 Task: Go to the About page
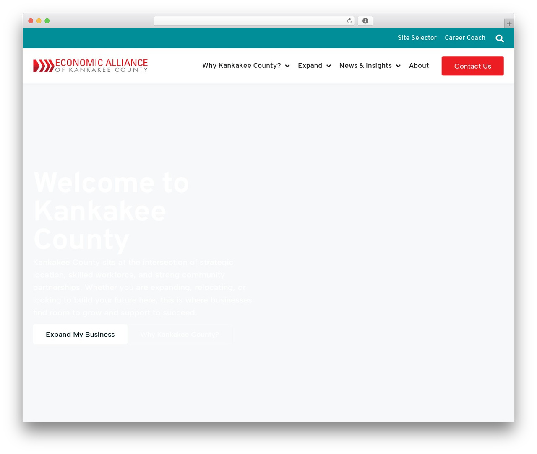[x=419, y=66]
